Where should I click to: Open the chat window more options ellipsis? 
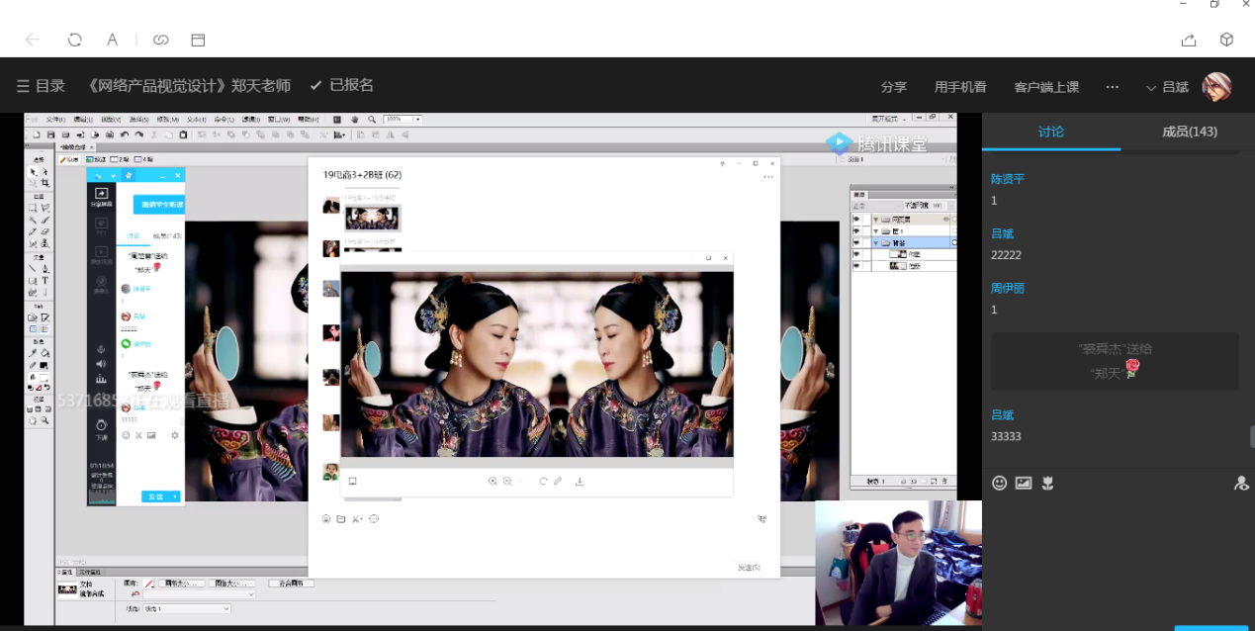[767, 177]
